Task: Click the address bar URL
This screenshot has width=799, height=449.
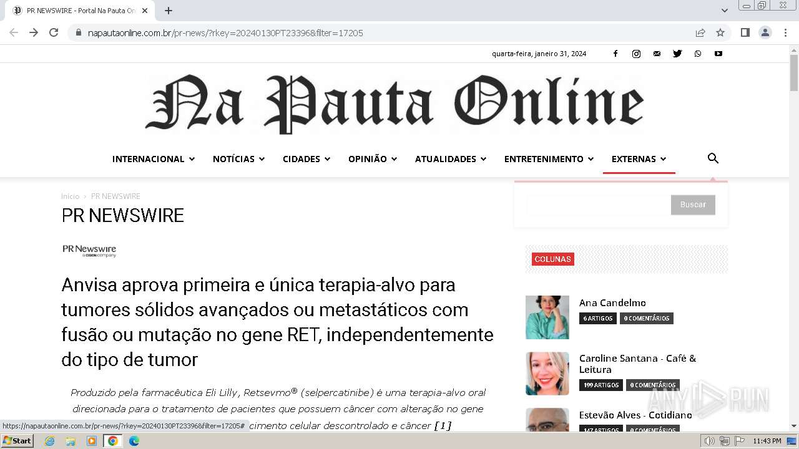Action: (x=225, y=33)
